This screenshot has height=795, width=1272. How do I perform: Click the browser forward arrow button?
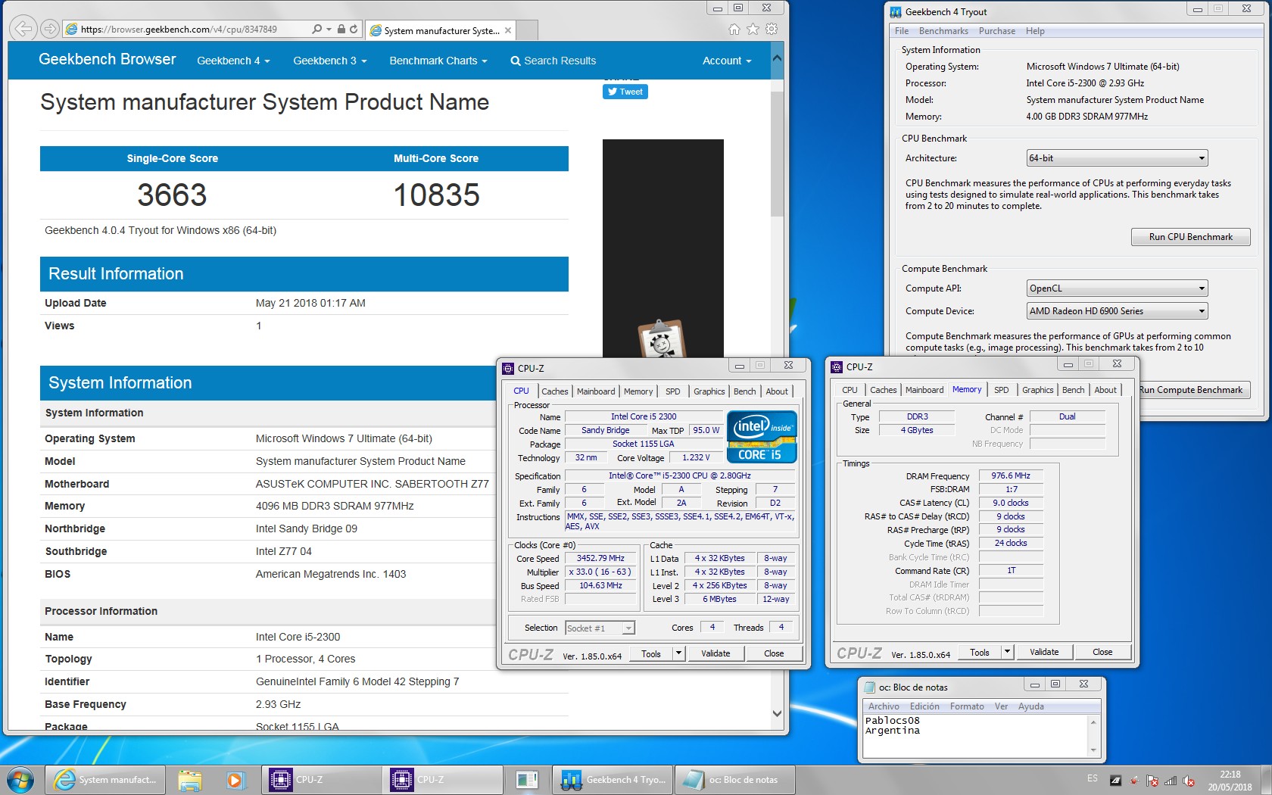pyautogui.click(x=50, y=29)
